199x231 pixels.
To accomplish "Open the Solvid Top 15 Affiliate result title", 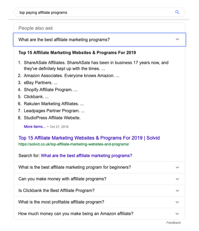I will (x=89, y=138).
